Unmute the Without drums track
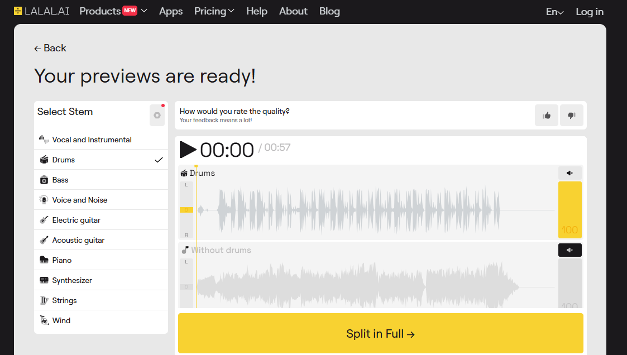The height and width of the screenshot is (355, 627). 569,250
